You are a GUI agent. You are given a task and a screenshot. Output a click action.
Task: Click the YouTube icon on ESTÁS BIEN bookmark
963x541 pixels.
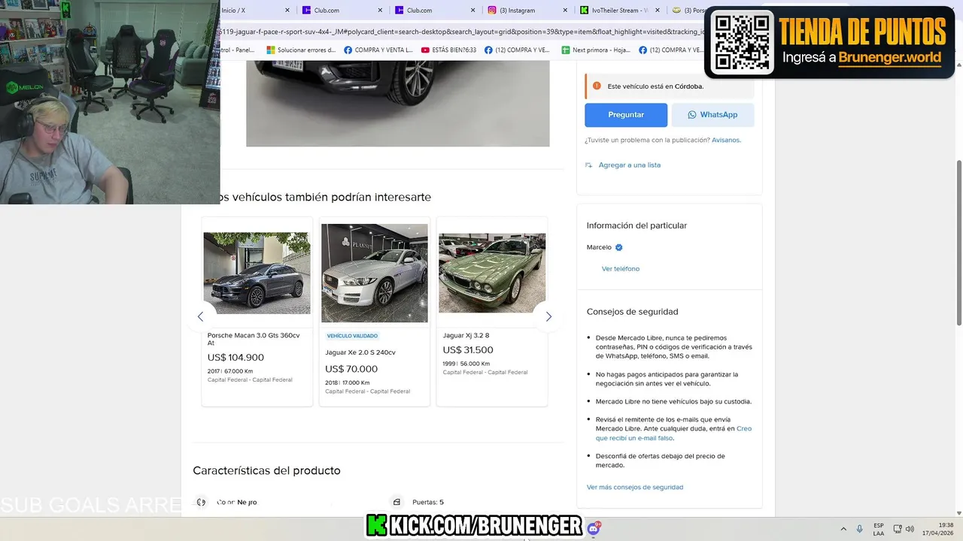pyautogui.click(x=425, y=50)
